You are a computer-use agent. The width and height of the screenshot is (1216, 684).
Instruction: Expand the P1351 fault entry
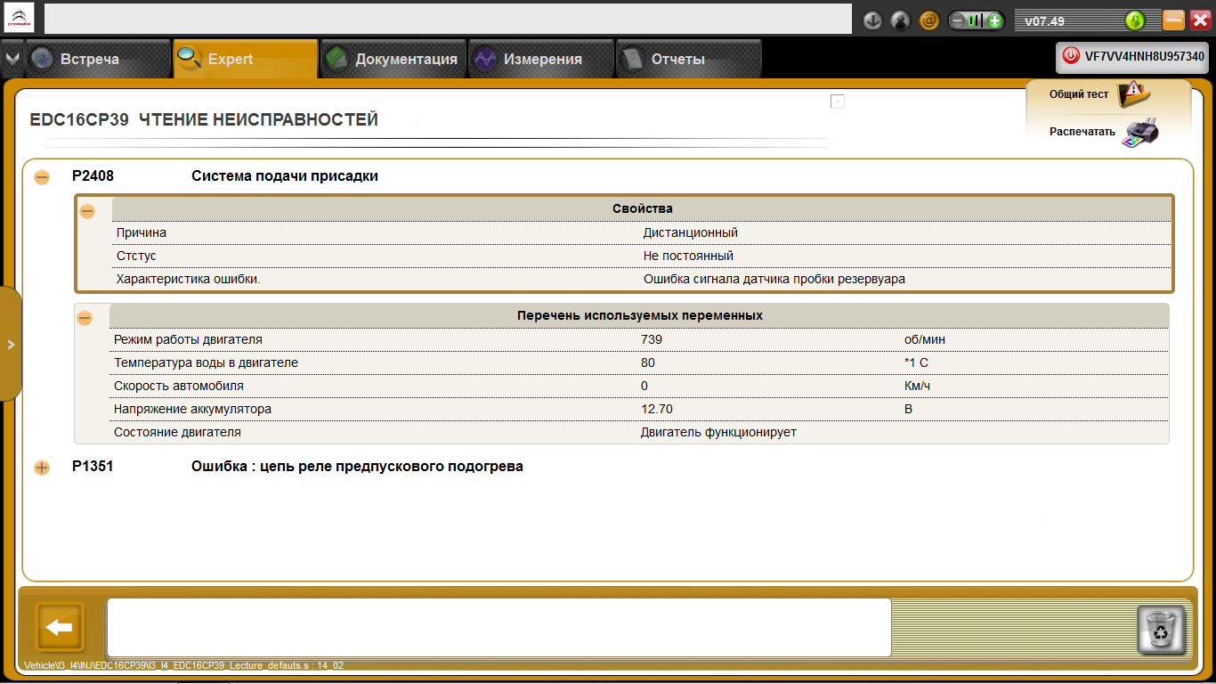pyautogui.click(x=42, y=468)
